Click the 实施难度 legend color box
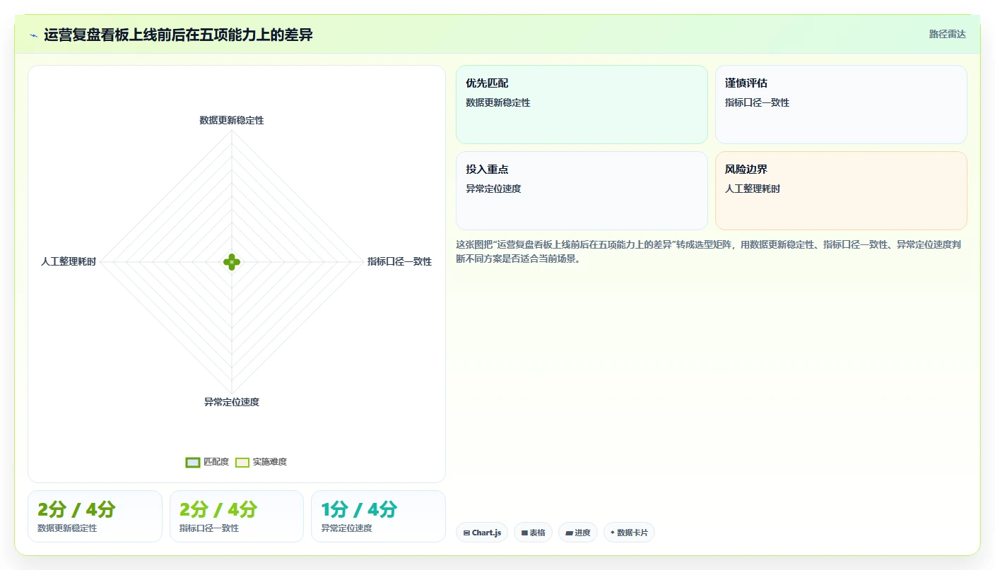Screen dimensions: 995x570 [x=242, y=462]
